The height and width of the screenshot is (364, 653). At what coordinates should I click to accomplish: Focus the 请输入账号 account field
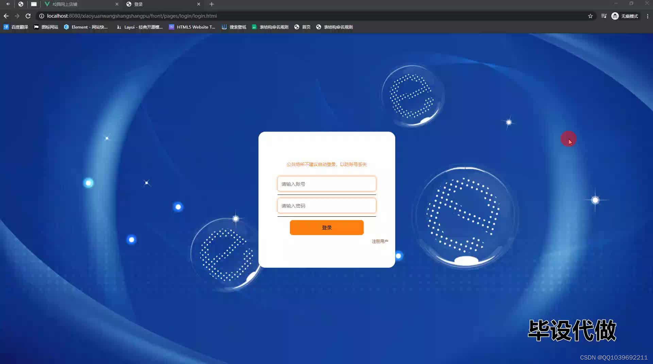tap(326, 184)
